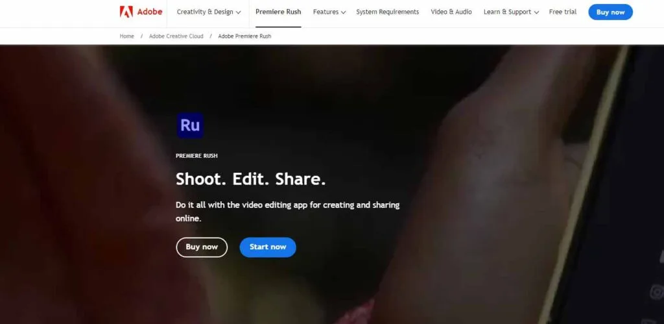
Task: Expand the Learn & Support dropdown
Action: [x=511, y=12]
